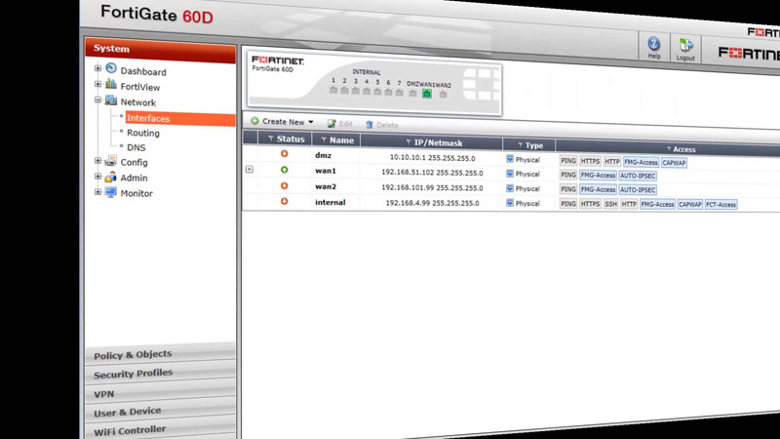Click the FortiView bar chart icon

[x=111, y=84]
